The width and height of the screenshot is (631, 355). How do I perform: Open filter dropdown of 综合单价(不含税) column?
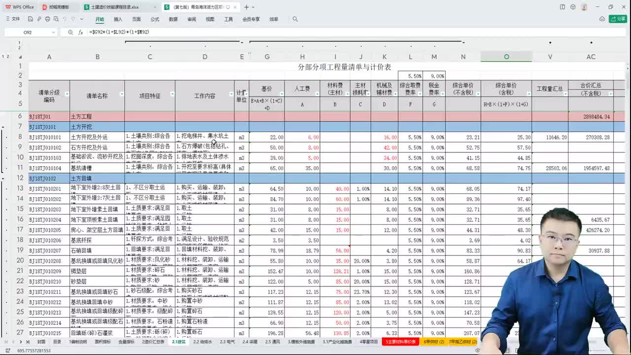point(477,93)
